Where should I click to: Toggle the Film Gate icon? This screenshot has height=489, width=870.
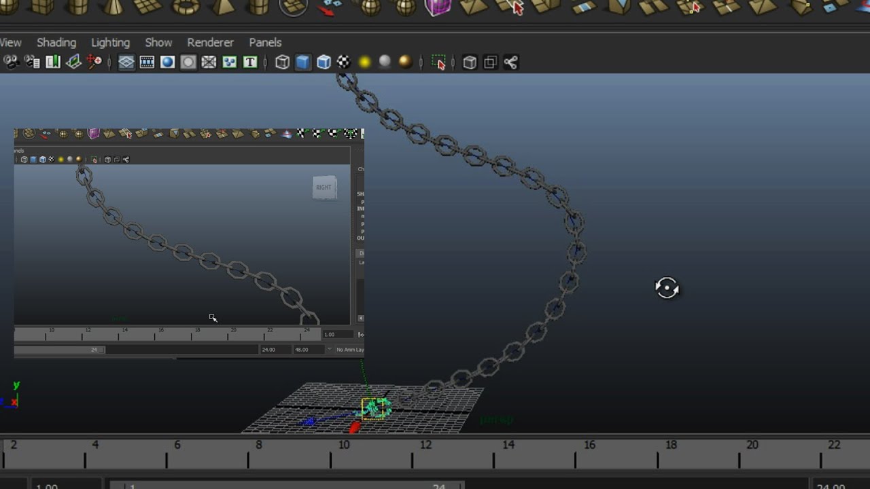click(x=147, y=62)
